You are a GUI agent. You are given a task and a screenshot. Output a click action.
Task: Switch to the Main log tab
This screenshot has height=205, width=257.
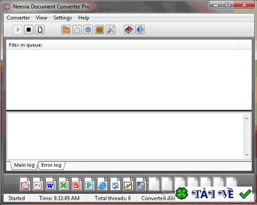click(x=24, y=165)
